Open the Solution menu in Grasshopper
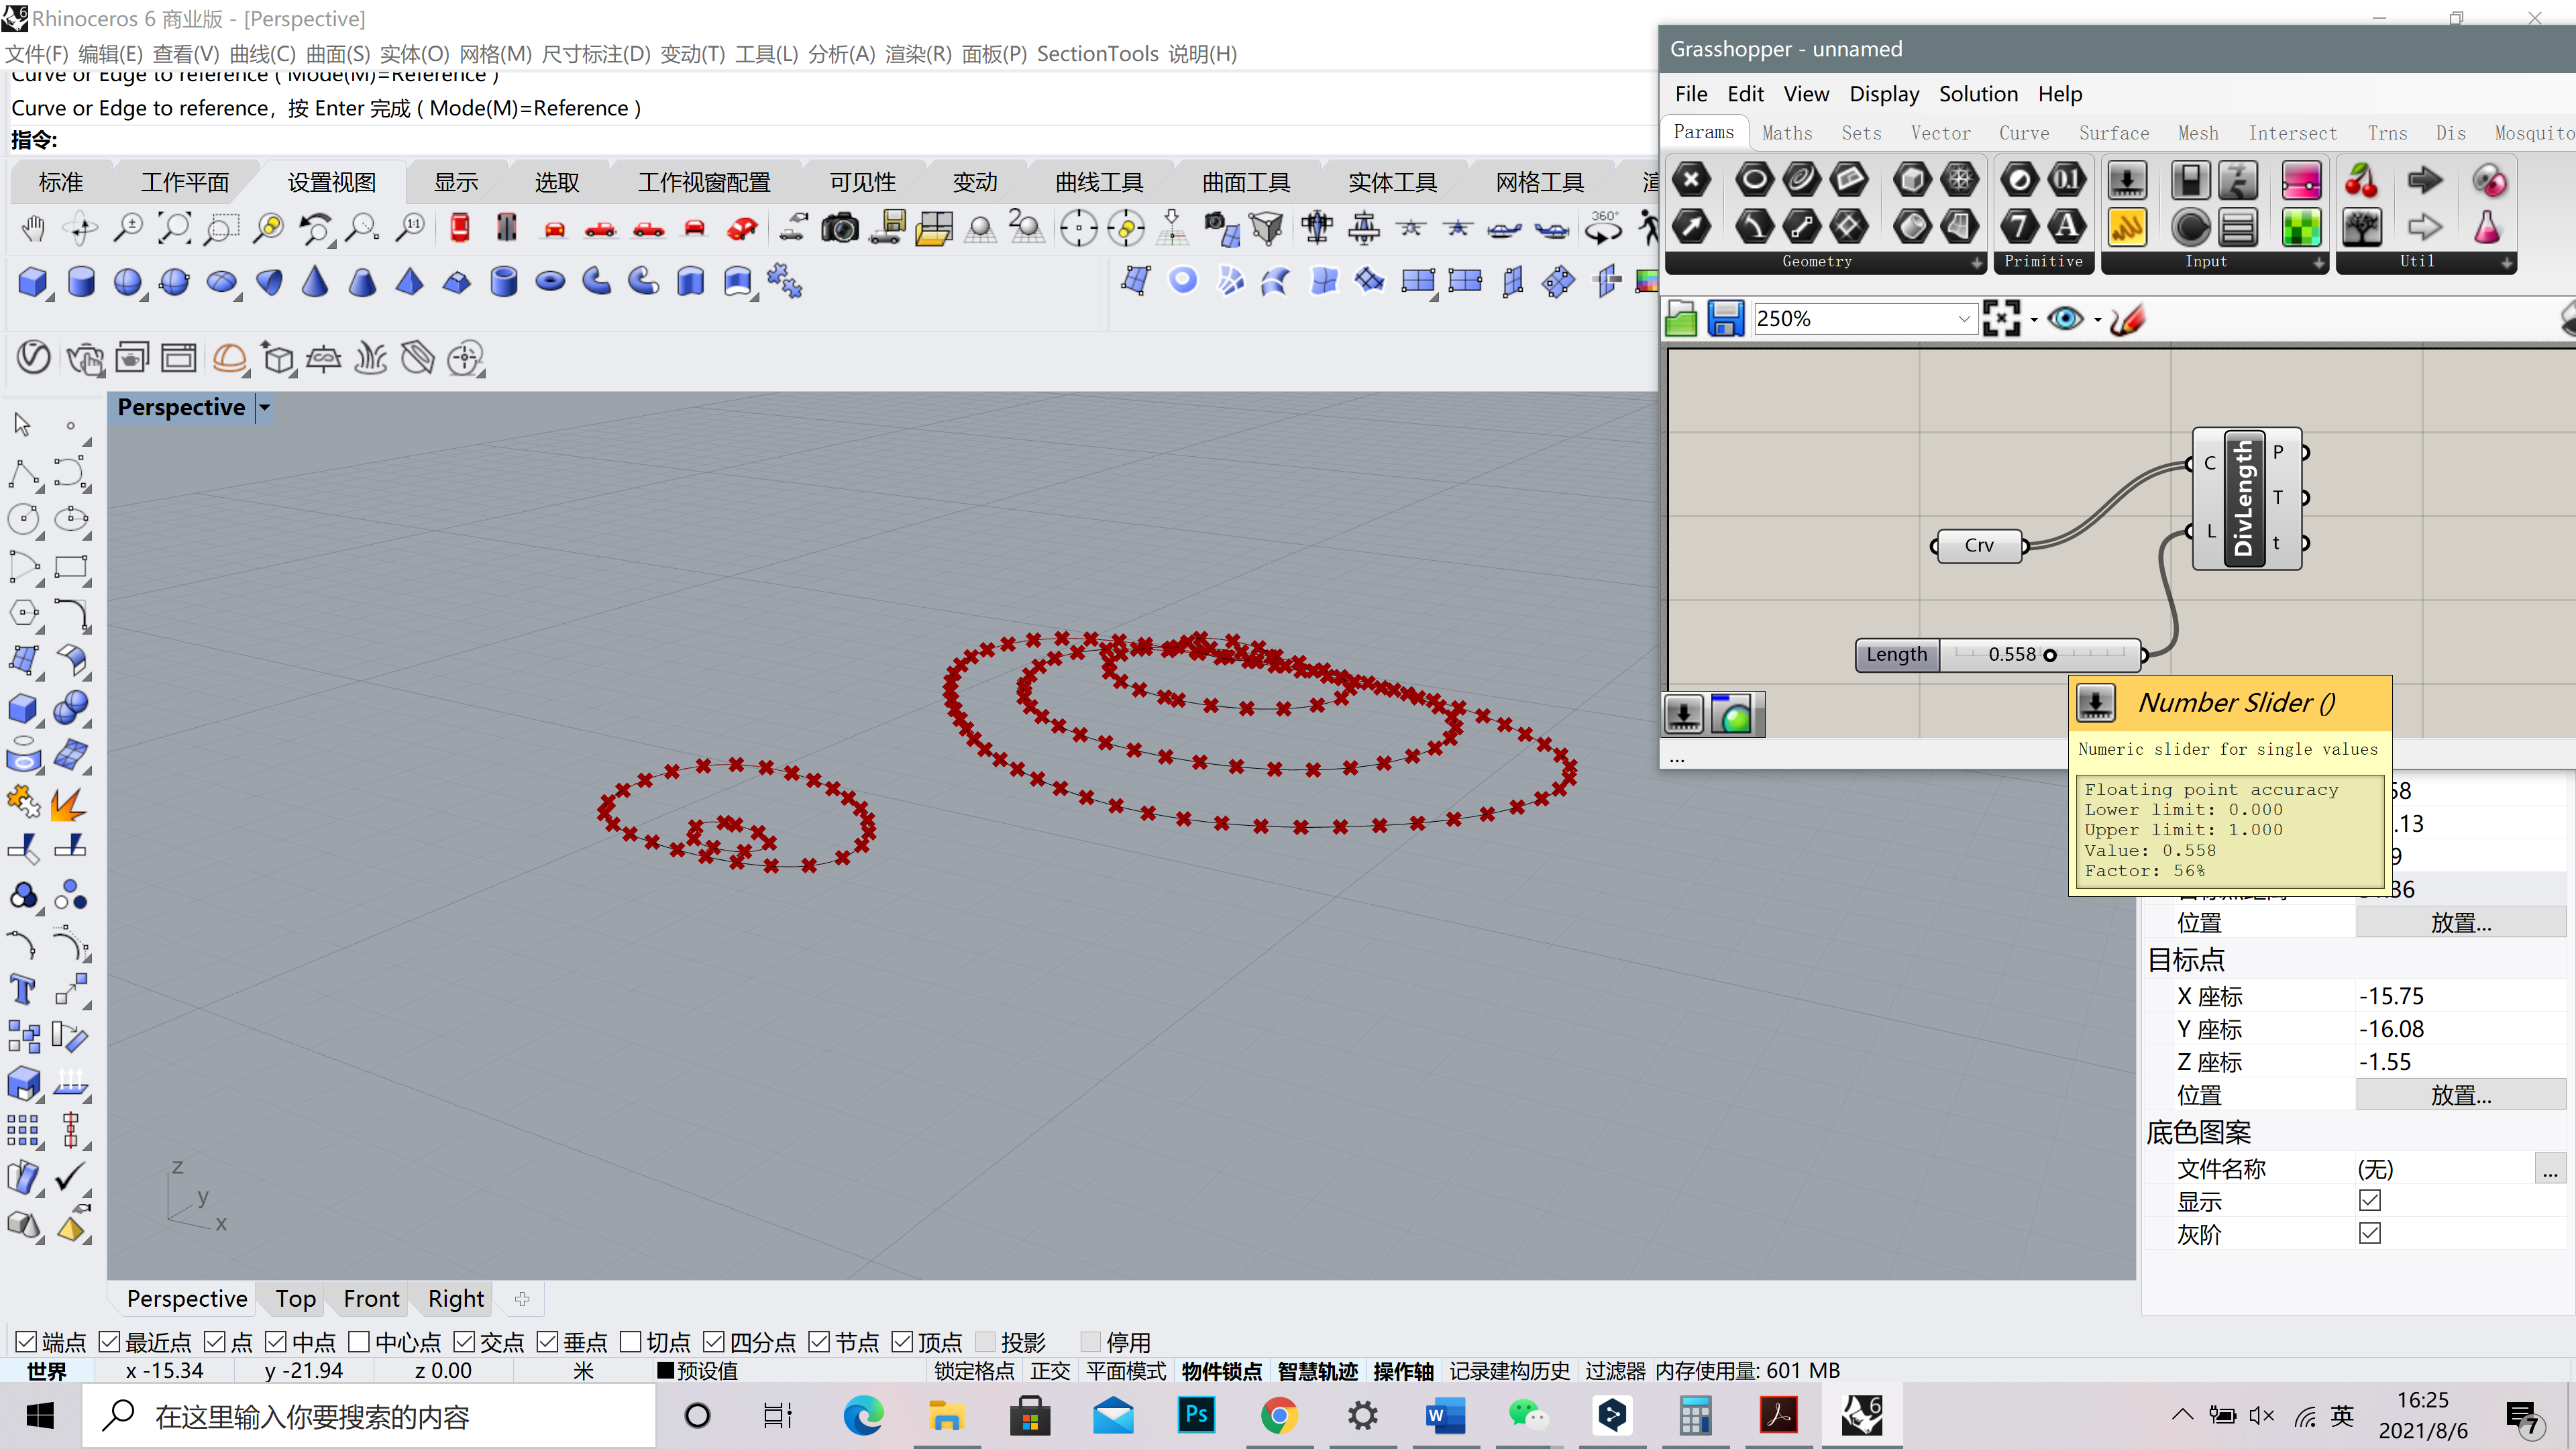The image size is (2576, 1449). (x=1978, y=94)
